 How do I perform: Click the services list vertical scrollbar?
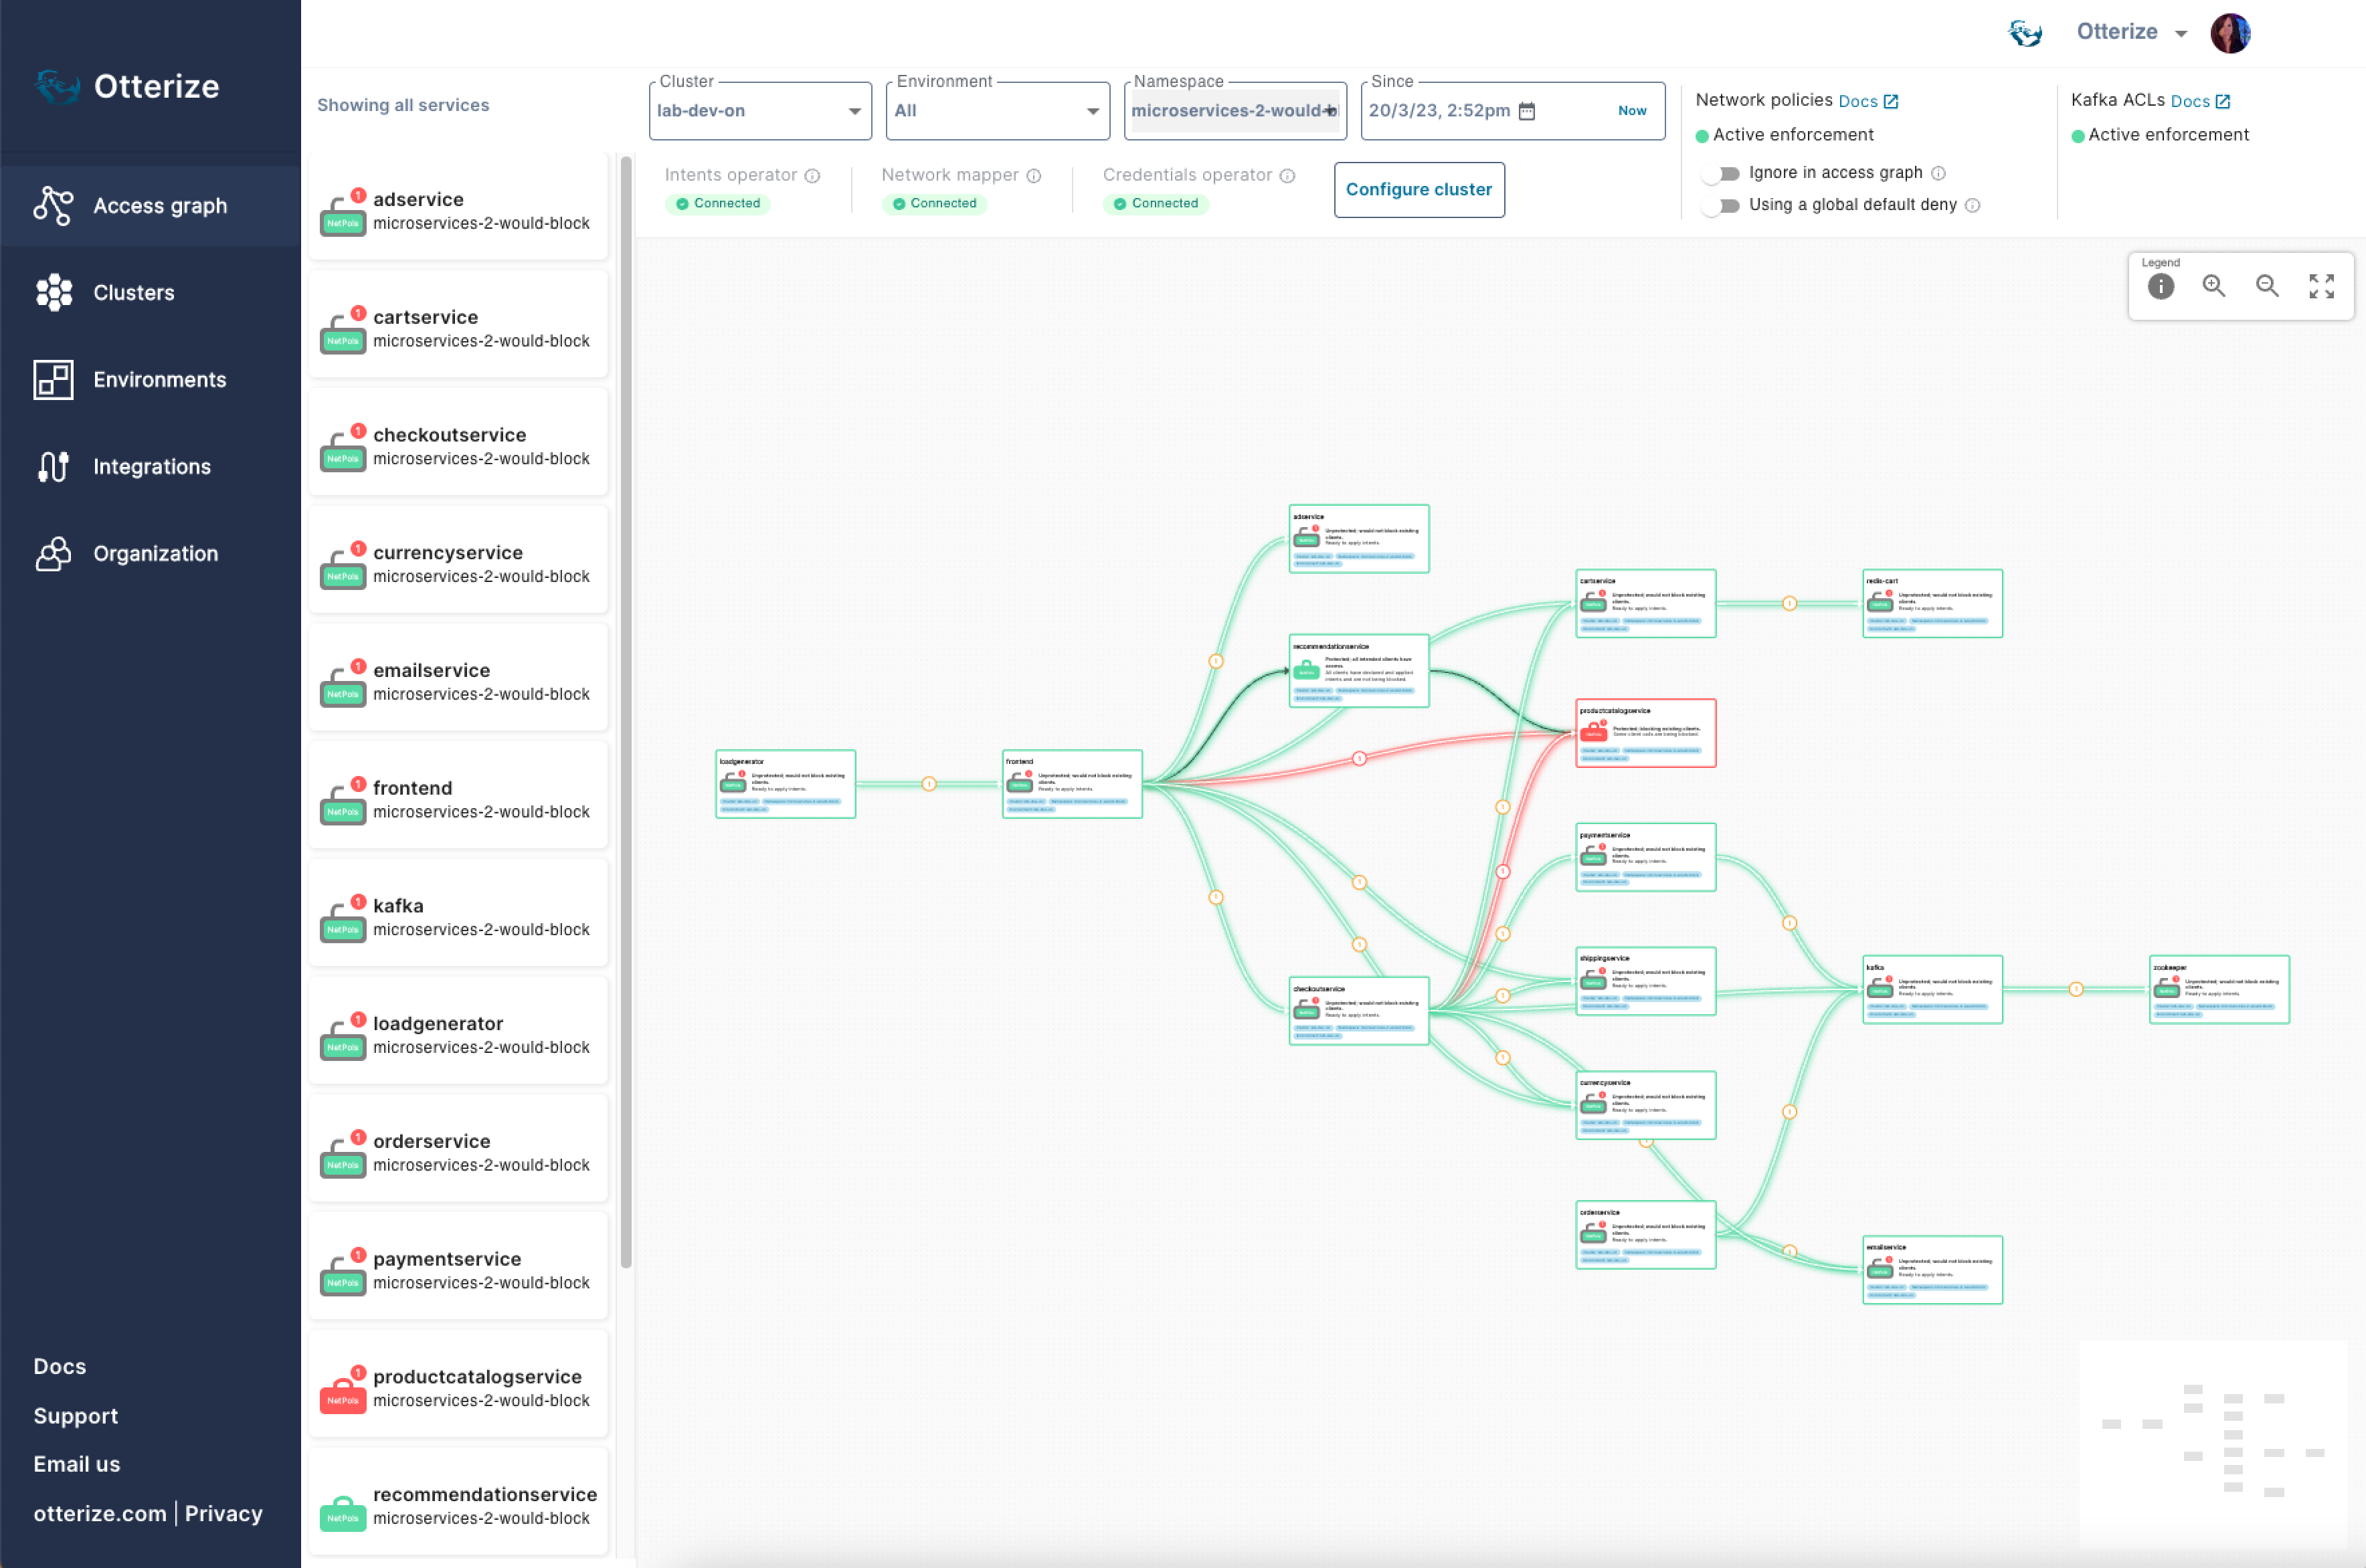(x=626, y=712)
